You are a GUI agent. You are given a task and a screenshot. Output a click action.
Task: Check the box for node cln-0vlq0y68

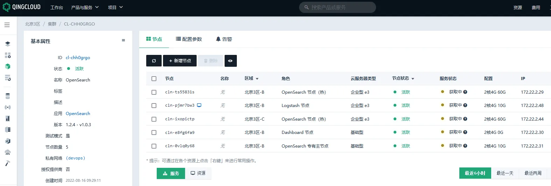[154, 146]
